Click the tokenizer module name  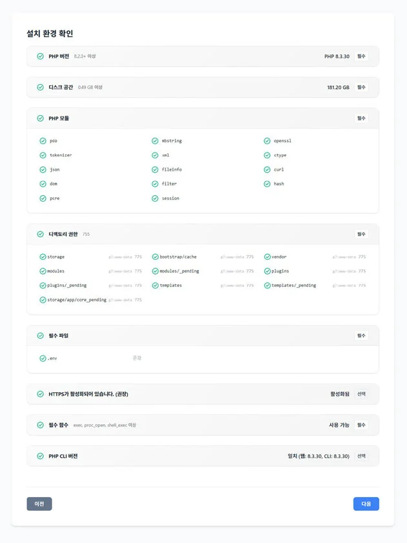[61, 155]
